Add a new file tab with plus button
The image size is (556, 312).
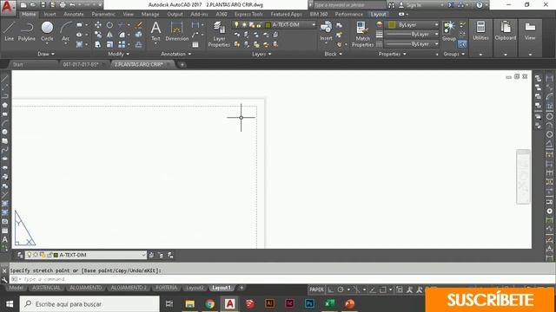[182, 64]
